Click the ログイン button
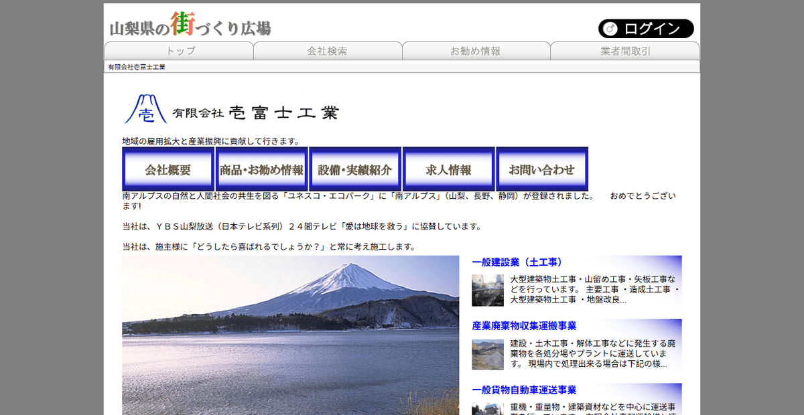Image resolution: width=804 pixels, height=415 pixels. 645,29
